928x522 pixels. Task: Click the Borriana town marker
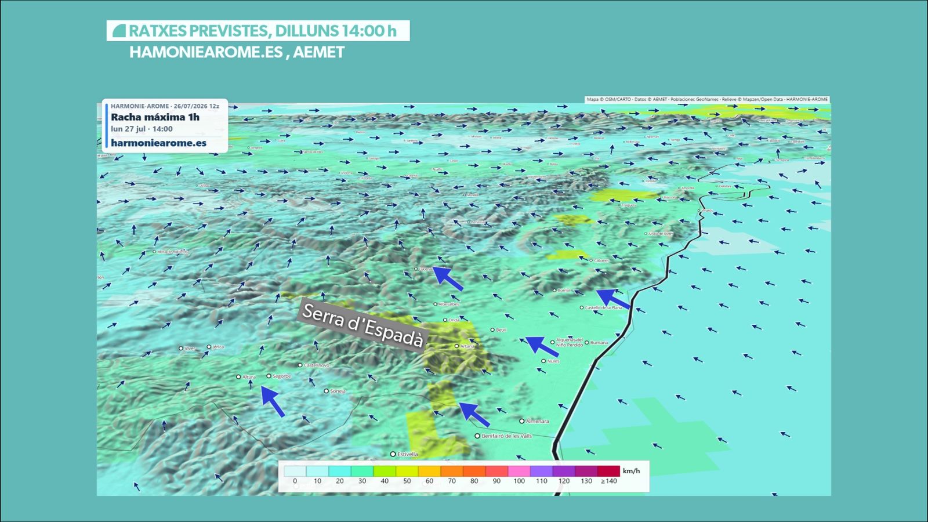pyautogui.click(x=586, y=343)
